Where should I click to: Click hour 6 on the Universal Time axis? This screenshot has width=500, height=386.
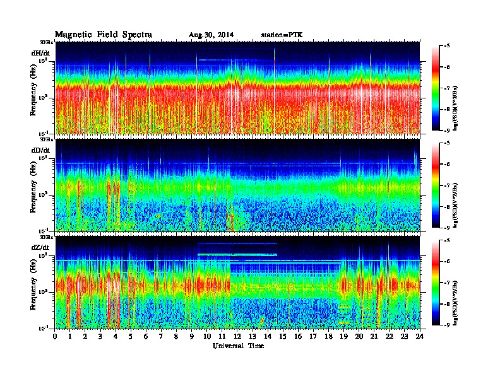click(x=146, y=337)
